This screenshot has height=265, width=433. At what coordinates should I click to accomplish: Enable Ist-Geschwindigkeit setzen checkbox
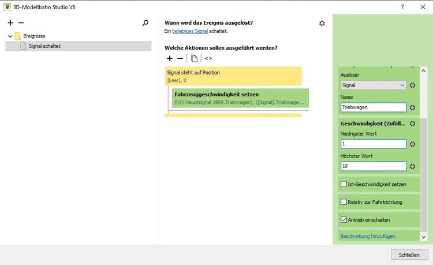click(x=344, y=184)
